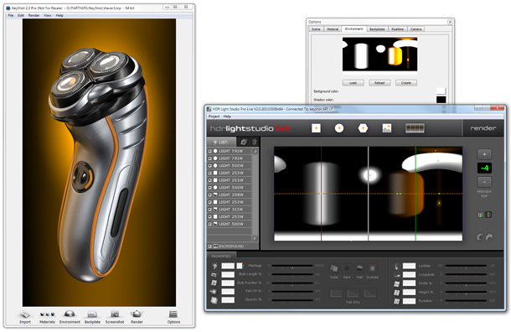The height and width of the screenshot is (332, 511).
Task: Take a Screenshot from the KeyShot toolbar
Action: pos(115,317)
